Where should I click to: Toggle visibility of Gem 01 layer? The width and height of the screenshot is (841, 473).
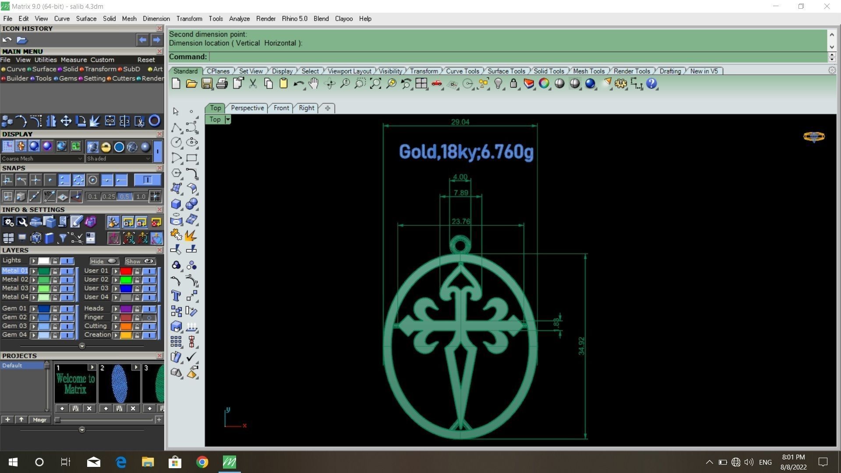(x=67, y=309)
